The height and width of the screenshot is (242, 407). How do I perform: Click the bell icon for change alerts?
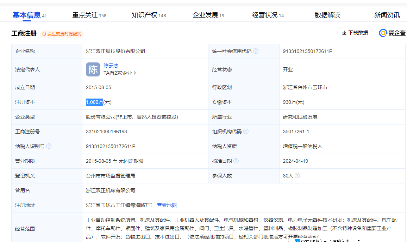point(44,34)
